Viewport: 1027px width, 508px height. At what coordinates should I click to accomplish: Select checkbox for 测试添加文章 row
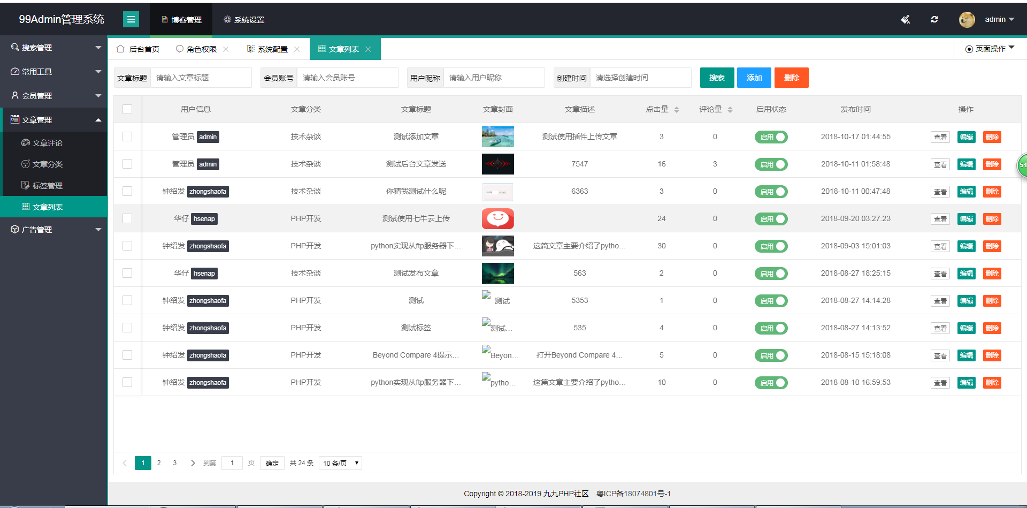[x=127, y=137]
